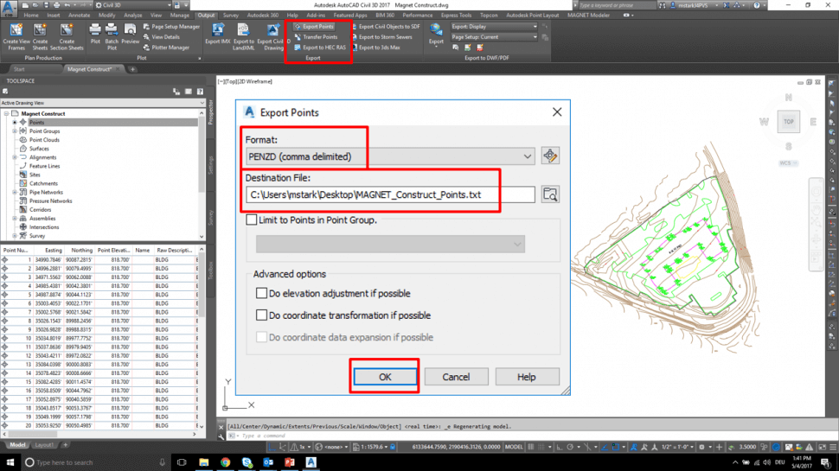Switch to the Insert ribbon tab
This screenshot has height=471, width=839.
coord(54,16)
